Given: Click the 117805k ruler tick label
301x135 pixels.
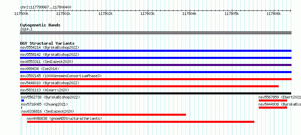Looking at the screenshot, I should 232,14.
